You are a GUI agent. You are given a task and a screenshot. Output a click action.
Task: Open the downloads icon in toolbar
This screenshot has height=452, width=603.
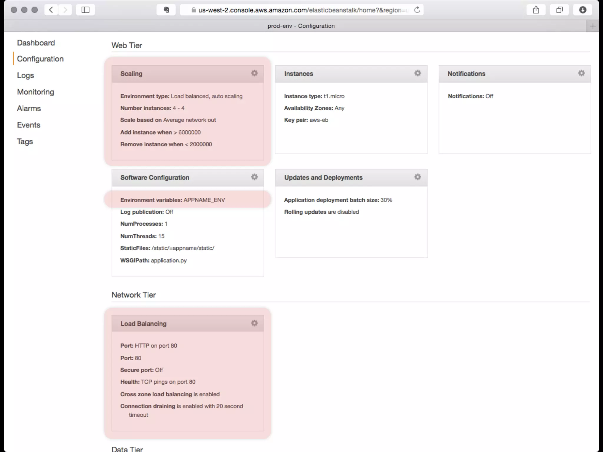[x=582, y=10]
